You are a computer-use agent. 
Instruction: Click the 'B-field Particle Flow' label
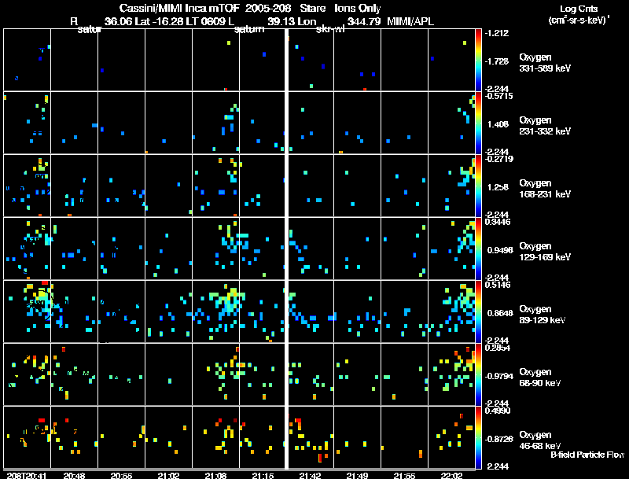click(x=587, y=455)
